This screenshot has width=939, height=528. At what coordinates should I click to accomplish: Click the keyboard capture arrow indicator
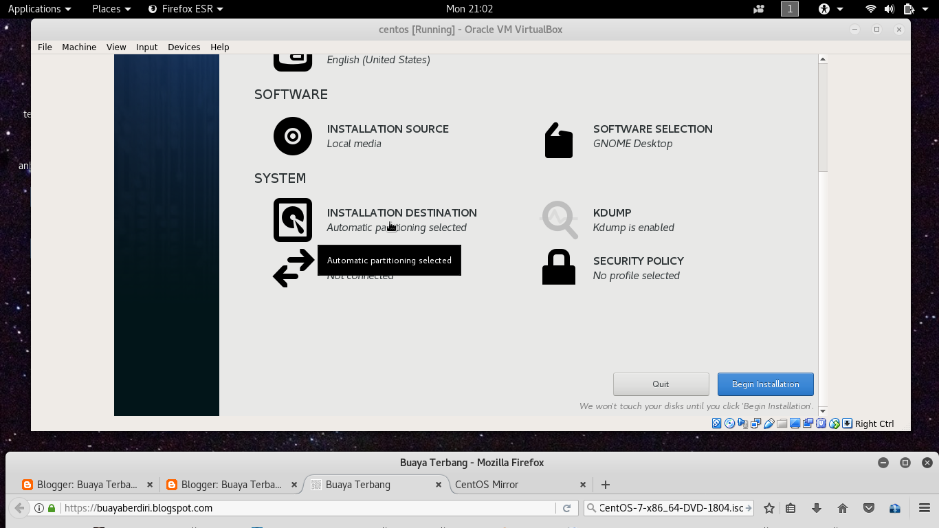[x=848, y=423]
